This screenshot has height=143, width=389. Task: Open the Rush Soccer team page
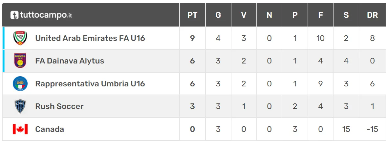59,106
